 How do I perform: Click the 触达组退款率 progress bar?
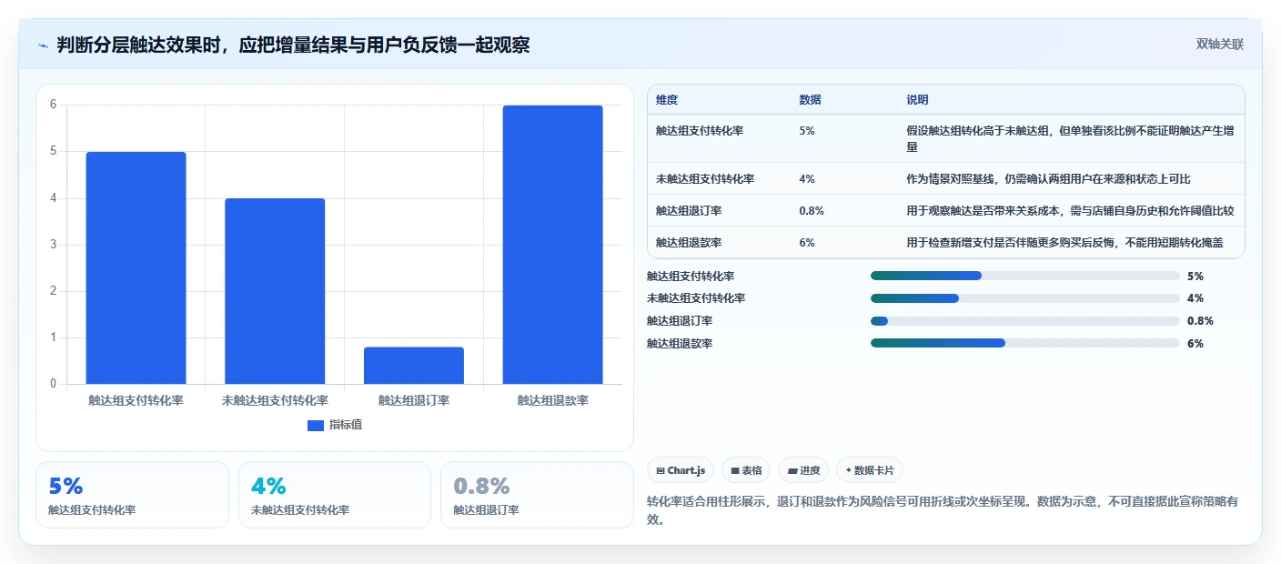pyautogui.click(x=1024, y=344)
